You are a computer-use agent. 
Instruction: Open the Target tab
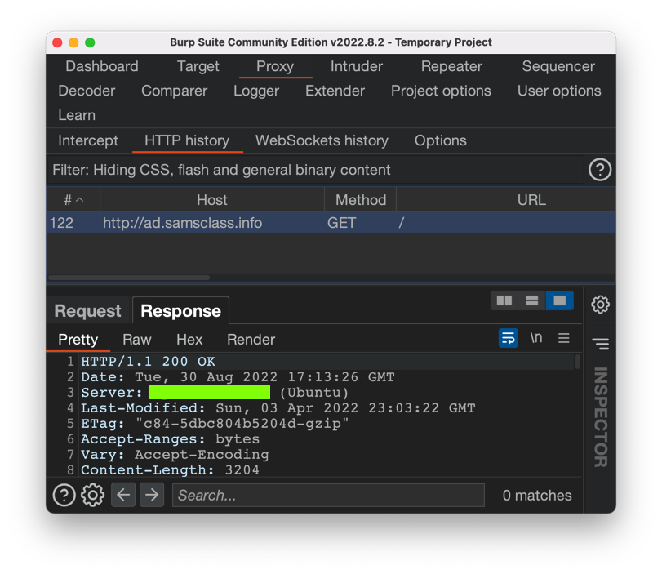click(x=198, y=66)
